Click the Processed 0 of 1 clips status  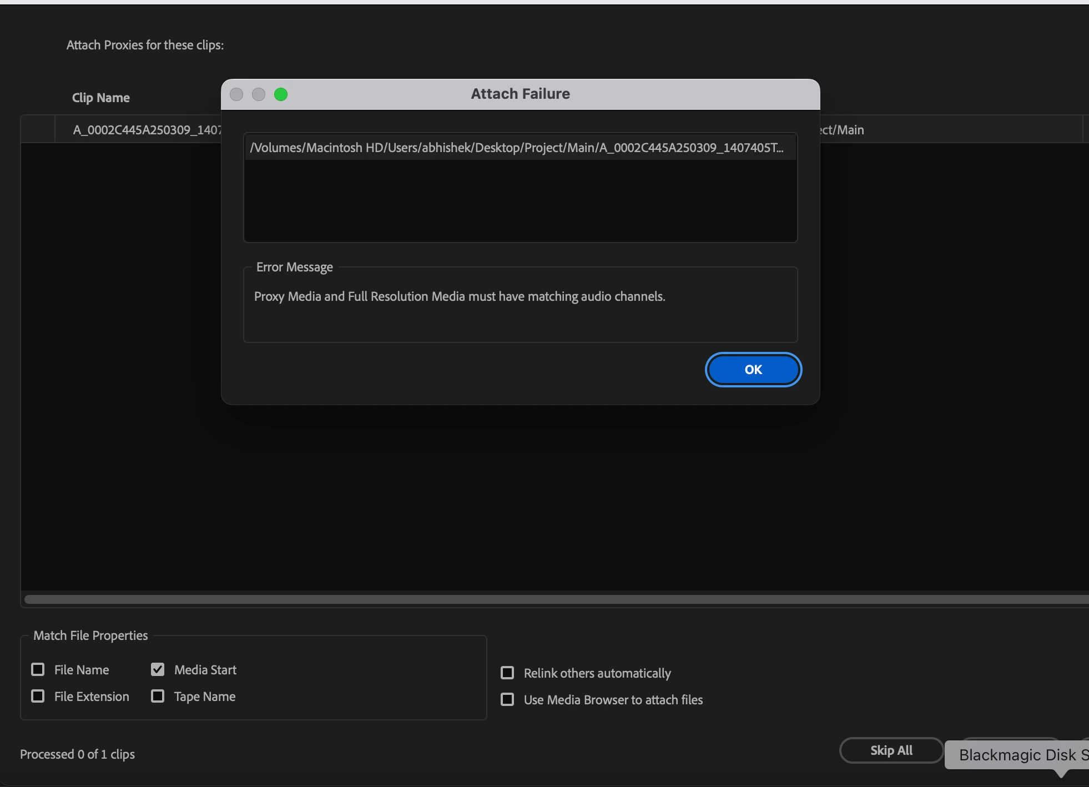(78, 754)
